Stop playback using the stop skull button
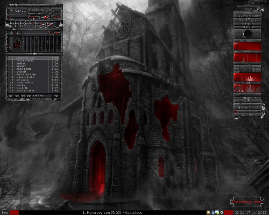This screenshot has height=215, width=269. [x=25, y=24]
